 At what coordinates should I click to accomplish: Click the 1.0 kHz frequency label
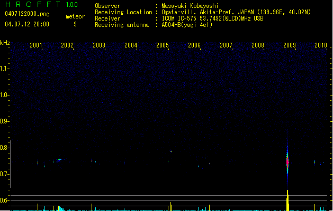coord(4,95)
